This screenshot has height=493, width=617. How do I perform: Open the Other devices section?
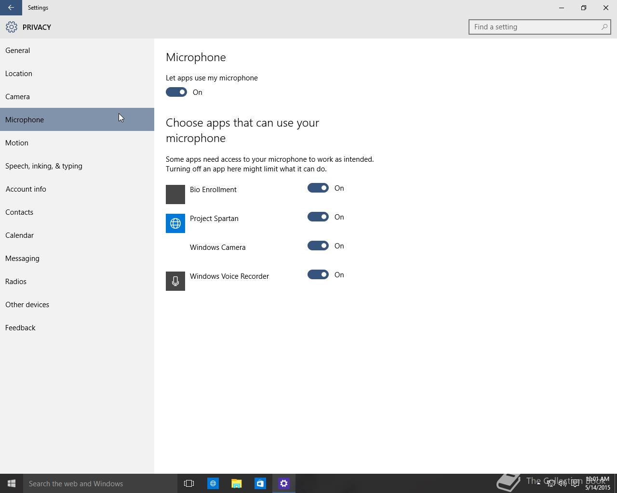tap(77, 304)
